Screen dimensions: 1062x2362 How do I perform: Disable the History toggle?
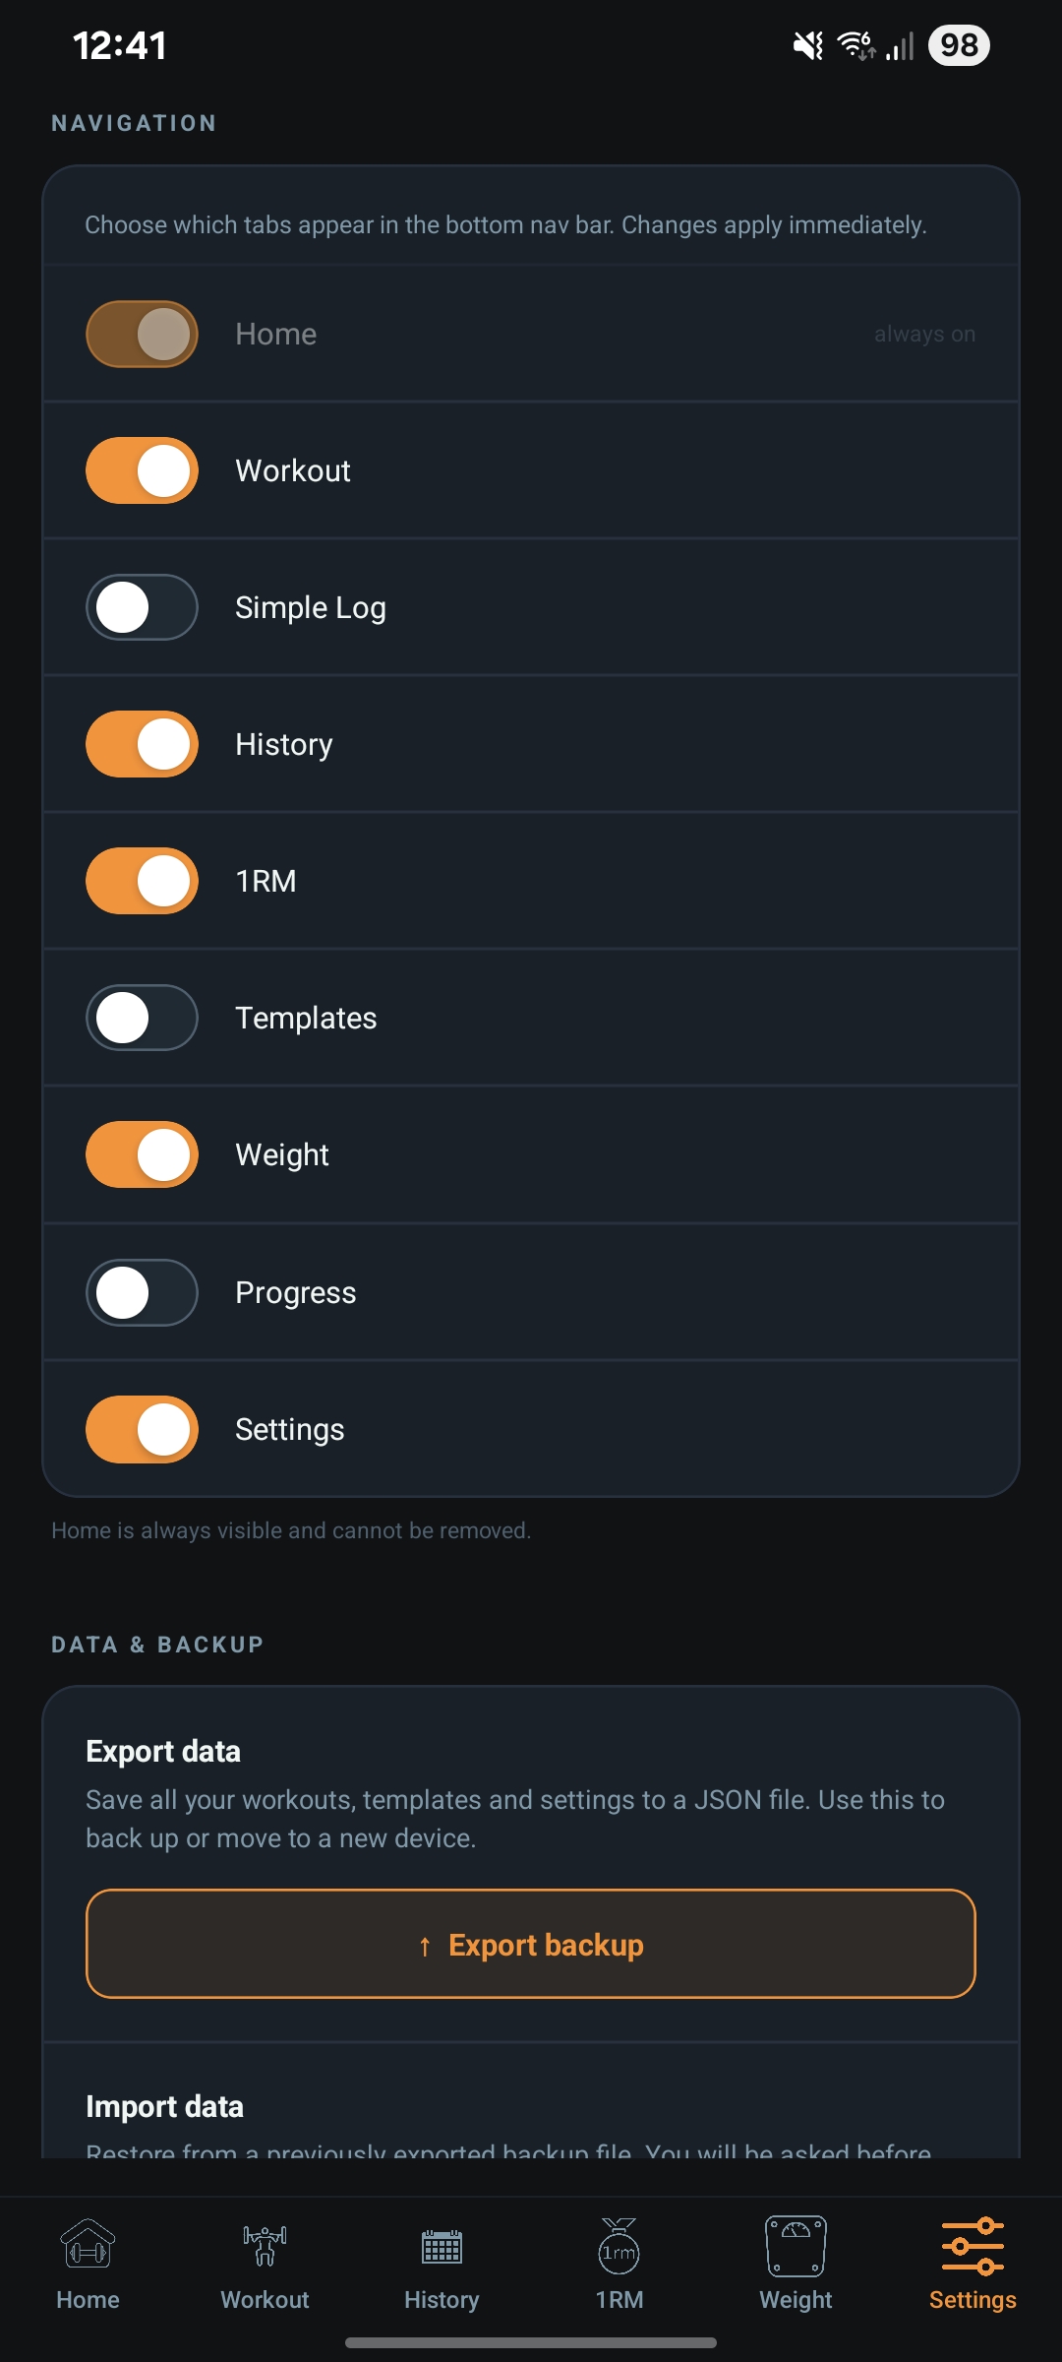click(142, 744)
